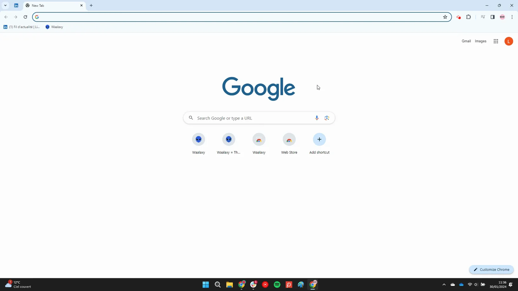The image size is (518, 291).
Task: Restore down the Chrome window
Action: 499,5
